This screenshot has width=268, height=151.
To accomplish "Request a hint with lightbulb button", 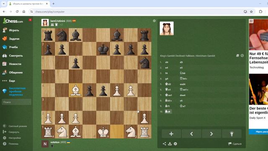I will [232, 134].
